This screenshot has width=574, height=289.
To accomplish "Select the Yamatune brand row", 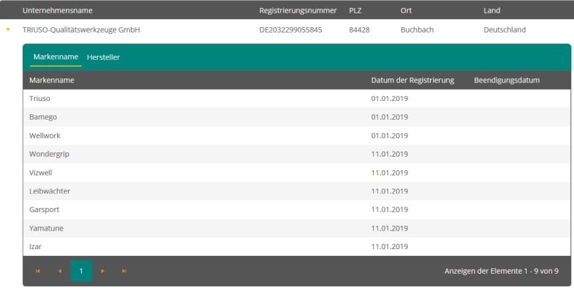I will (x=297, y=228).
